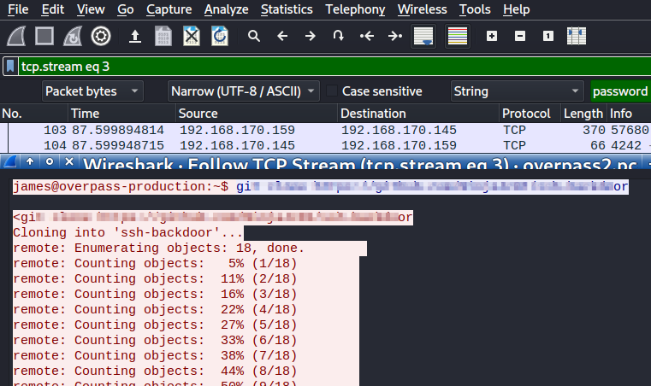Go to the next packet
This screenshot has height=386, width=651.
[311, 36]
